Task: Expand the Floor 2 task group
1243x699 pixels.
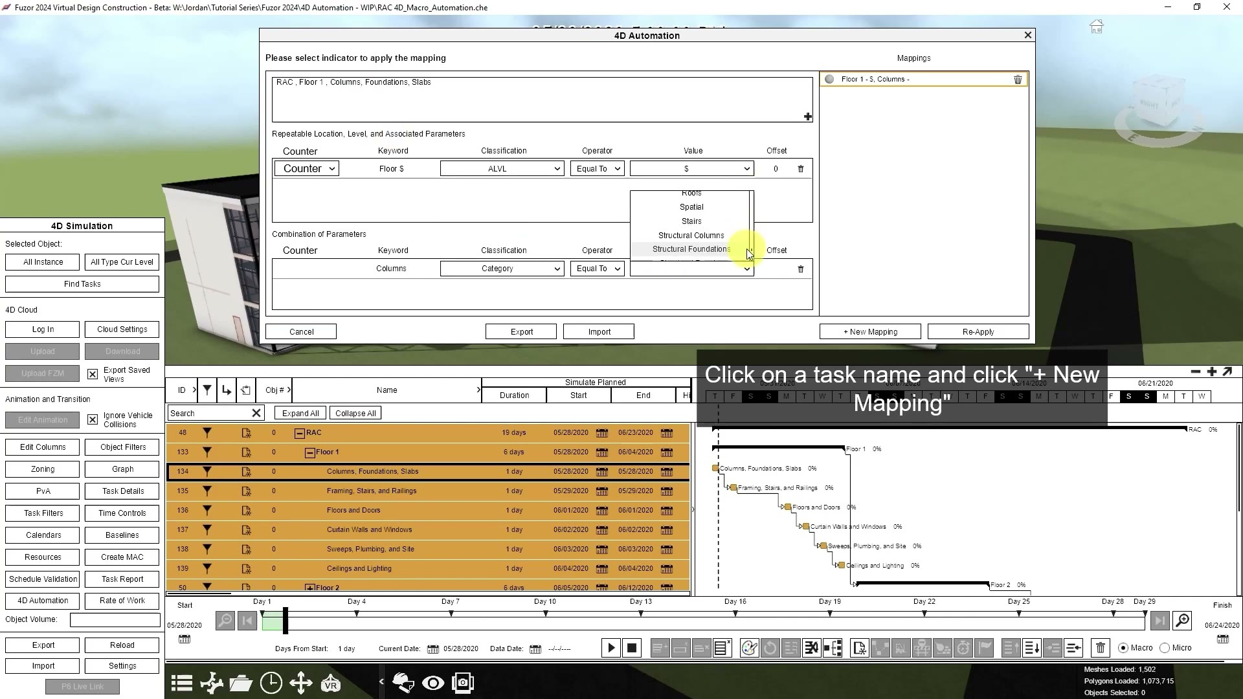Action: click(x=310, y=588)
